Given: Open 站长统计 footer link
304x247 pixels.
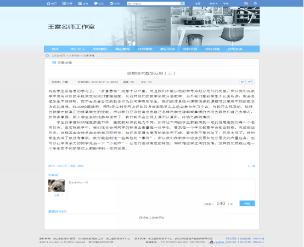Looking at the screenshot, I should click(232, 242).
